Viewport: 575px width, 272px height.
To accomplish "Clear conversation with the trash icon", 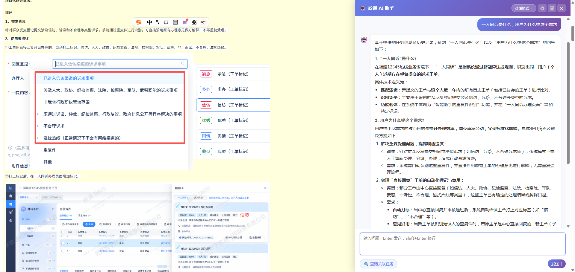I will coord(552,8).
